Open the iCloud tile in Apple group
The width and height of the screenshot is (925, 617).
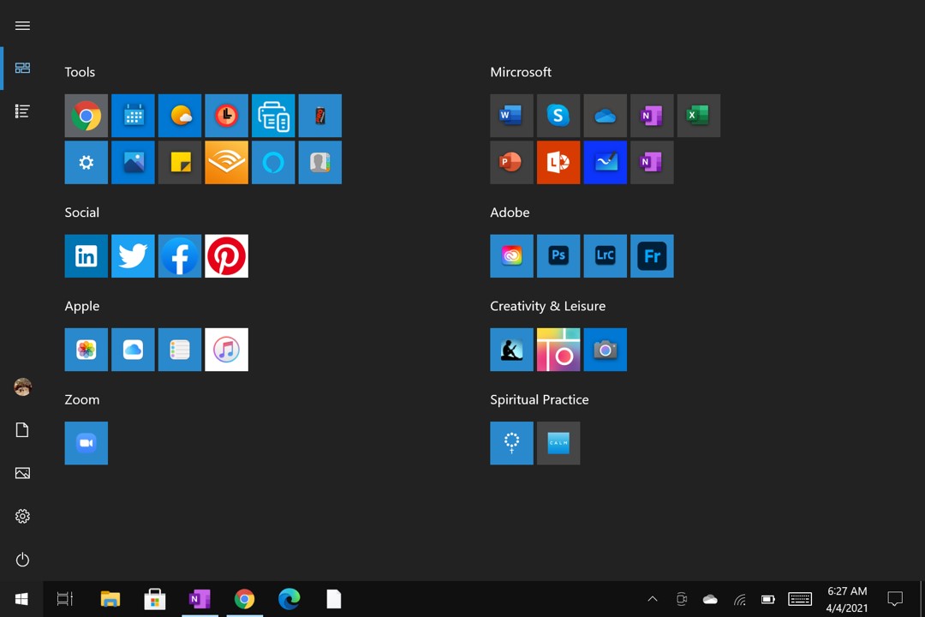tap(134, 350)
